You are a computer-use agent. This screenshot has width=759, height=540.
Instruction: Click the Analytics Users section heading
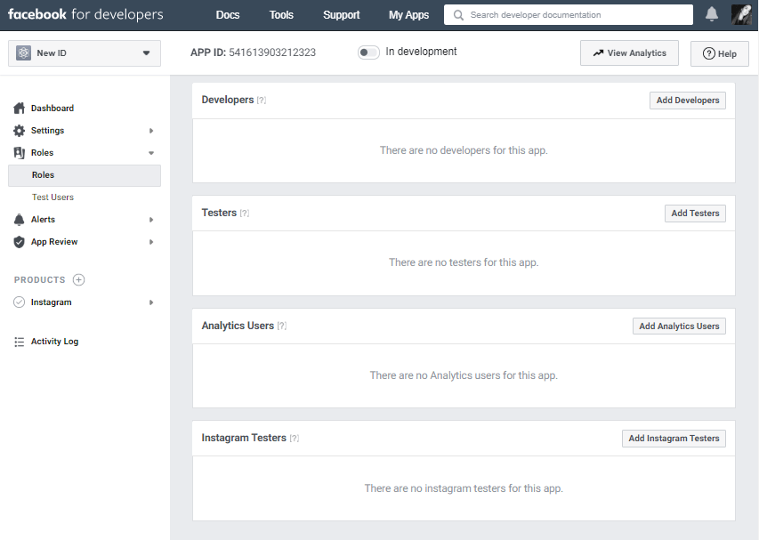point(238,326)
